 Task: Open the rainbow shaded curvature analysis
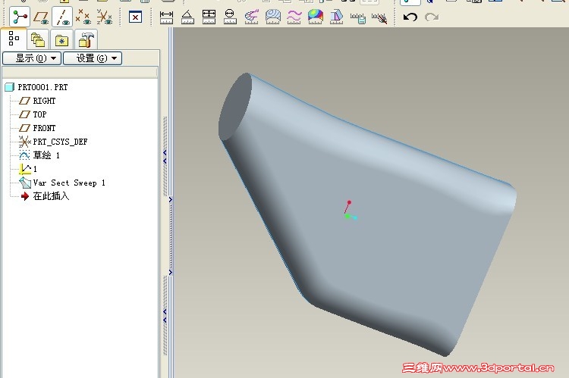[x=316, y=17]
